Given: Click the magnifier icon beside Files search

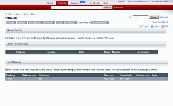Looking at the screenshot, I should tap(130, 17).
